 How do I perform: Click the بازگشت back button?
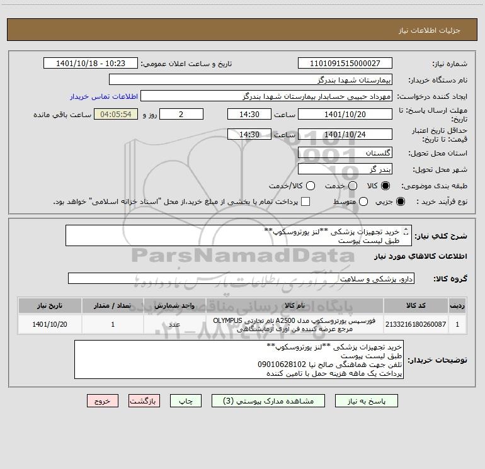(x=144, y=401)
